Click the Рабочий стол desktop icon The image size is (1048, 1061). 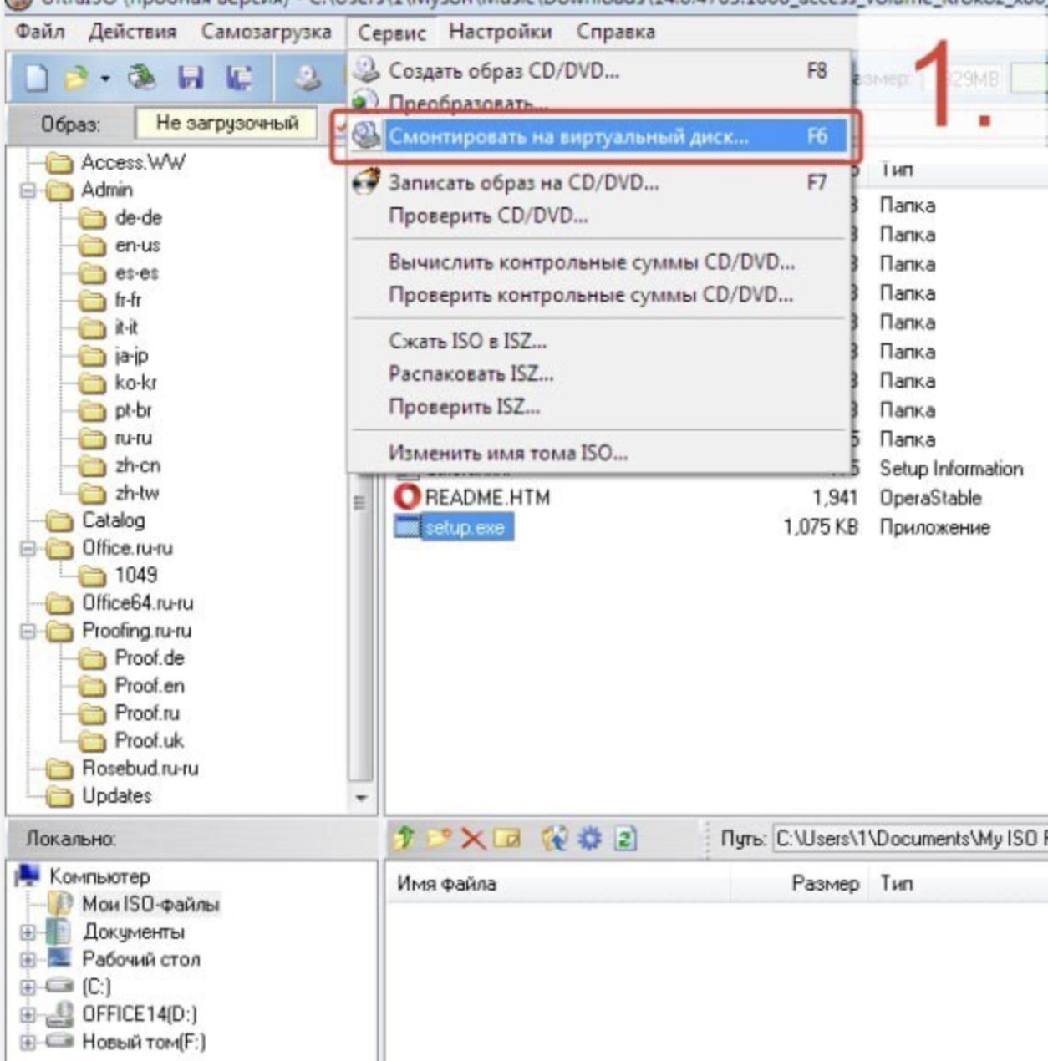coord(60,958)
